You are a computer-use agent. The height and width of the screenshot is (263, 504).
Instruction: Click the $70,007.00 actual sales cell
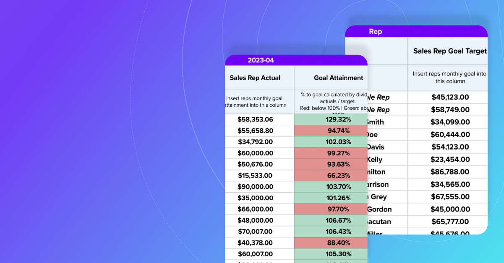point(255,232)
